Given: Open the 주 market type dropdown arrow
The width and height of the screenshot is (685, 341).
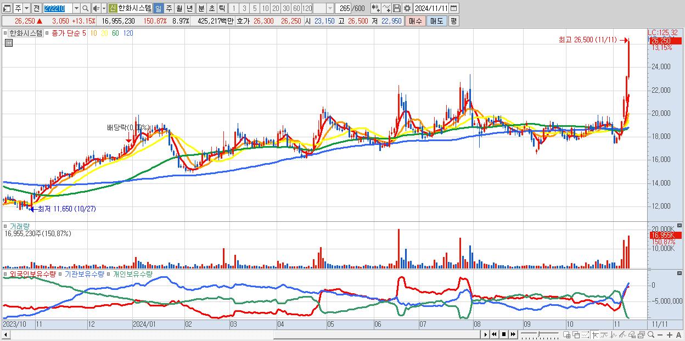Looking at the screenshot, I should pyautogui.click(x=26, y=8).
